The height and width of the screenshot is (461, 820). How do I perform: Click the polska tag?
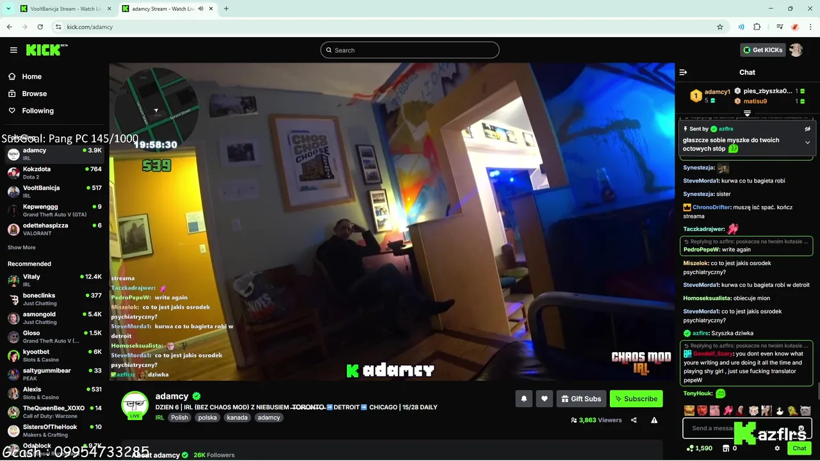point(208,417)
